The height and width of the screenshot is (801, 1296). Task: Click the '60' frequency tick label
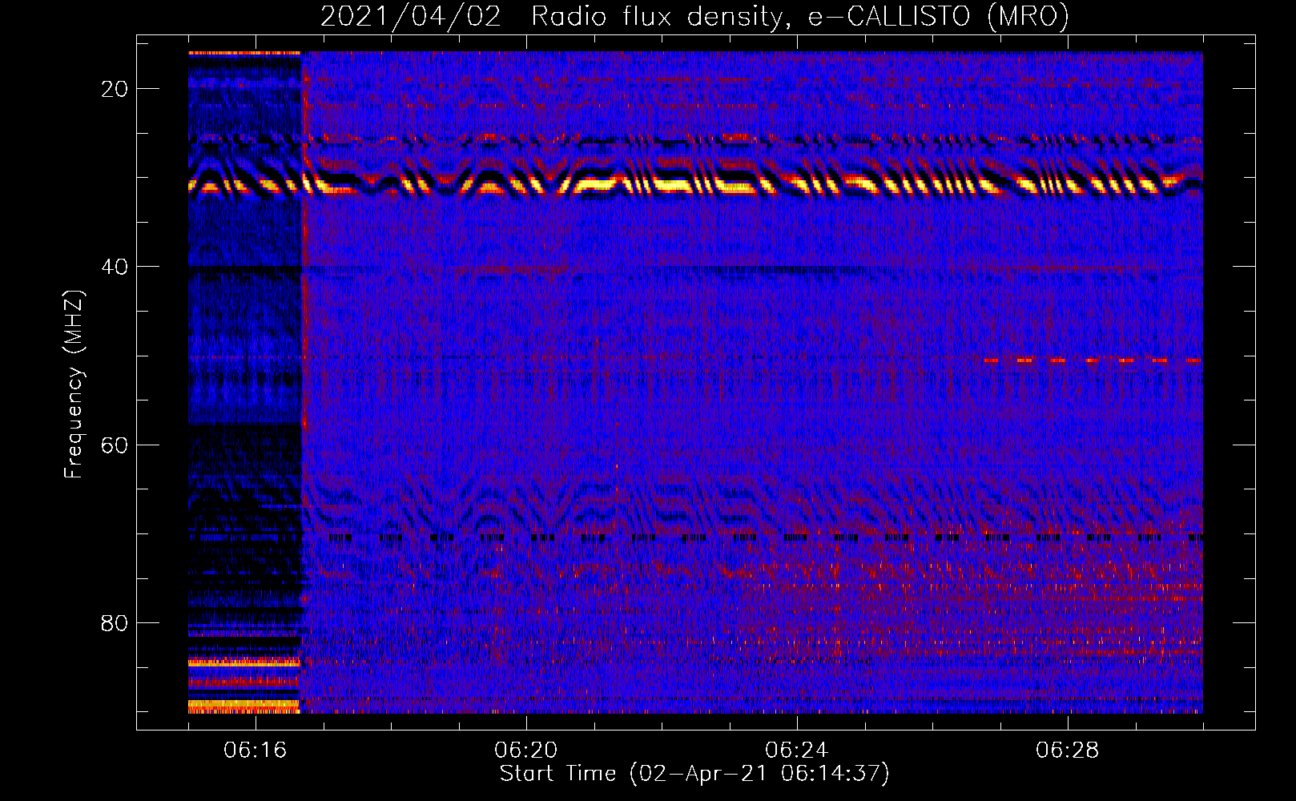115,445
